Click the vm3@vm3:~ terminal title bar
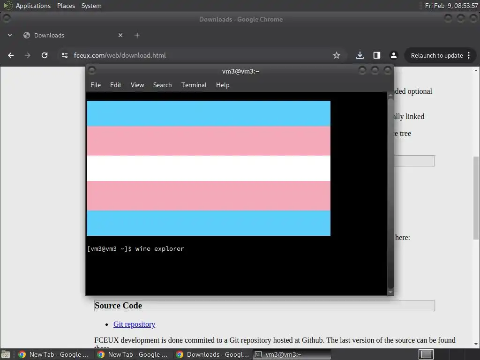Viewport: 480px width, 360px height. tap(240, 71)
